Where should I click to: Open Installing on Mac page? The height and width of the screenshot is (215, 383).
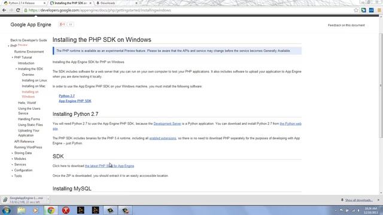[x=34, y=86]
